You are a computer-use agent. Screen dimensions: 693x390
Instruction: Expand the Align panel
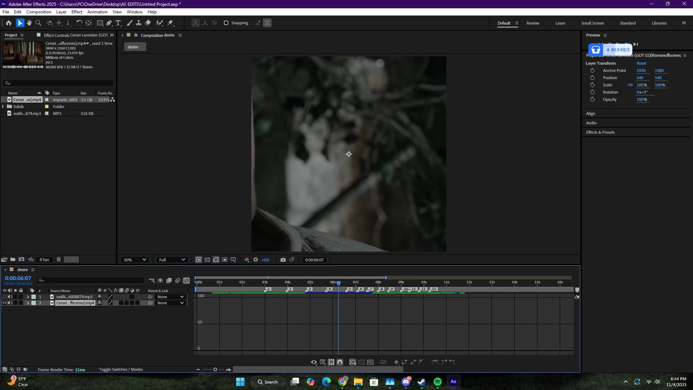point(590,113)
